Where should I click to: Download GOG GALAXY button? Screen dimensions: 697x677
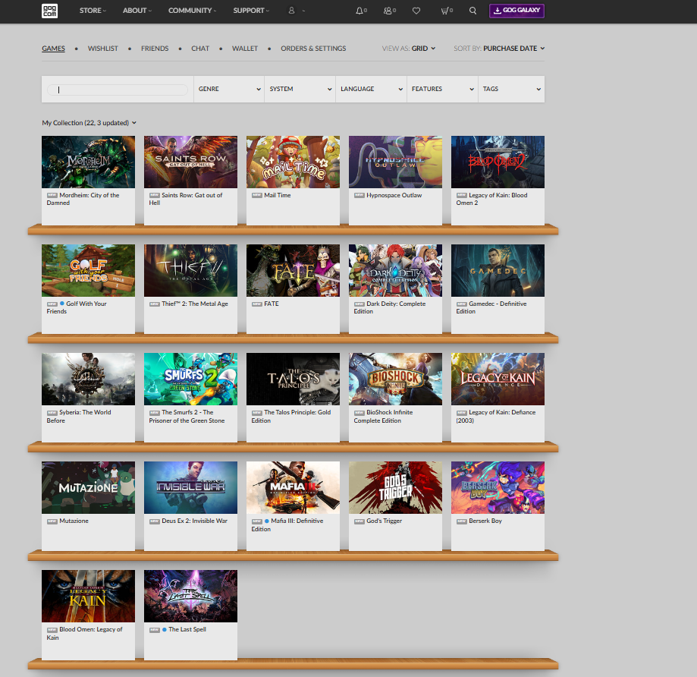516,11
